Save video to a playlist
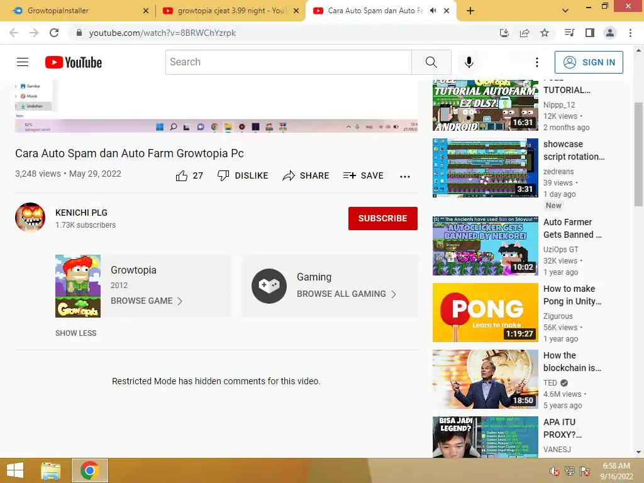Viewport: 644px width, 483px height. click(363, 176)
